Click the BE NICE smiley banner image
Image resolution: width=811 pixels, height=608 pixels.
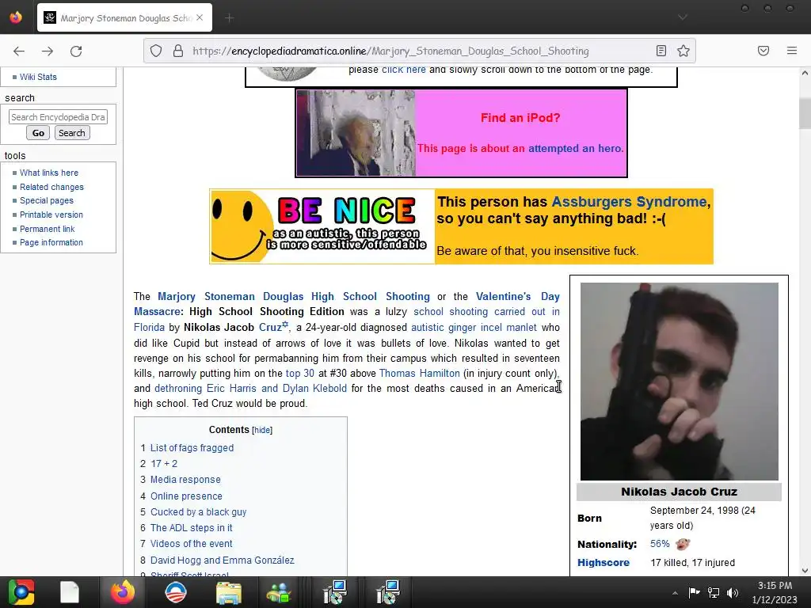pyautogui.click(x=322, y=226)
